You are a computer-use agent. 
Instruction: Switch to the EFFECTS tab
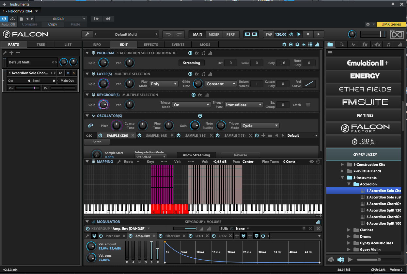[x=151, y=44]
